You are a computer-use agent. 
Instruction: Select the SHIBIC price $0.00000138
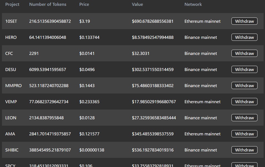tap(92, 150)
